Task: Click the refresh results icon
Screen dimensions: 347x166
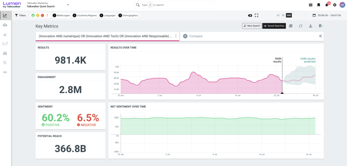Action: coord(300,26)
